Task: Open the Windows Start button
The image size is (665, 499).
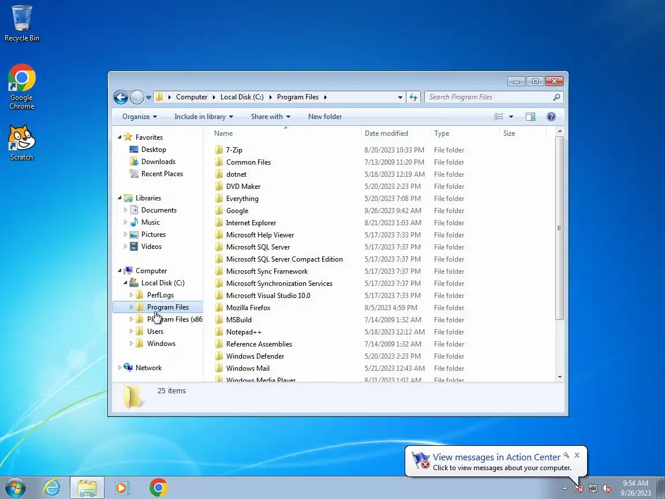Action: (15, 487)
